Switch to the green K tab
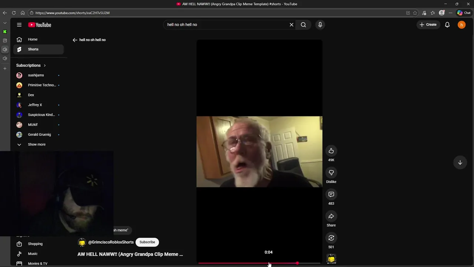 [5, 32]
